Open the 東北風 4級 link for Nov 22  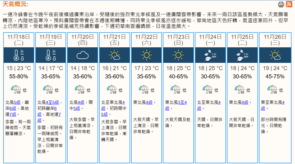tap(149, 102)
